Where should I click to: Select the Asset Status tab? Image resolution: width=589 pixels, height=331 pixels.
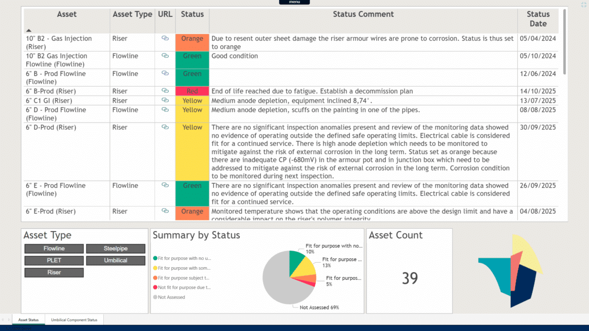(28, 320)
